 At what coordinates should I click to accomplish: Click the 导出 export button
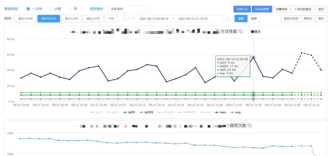coord(321,19)
